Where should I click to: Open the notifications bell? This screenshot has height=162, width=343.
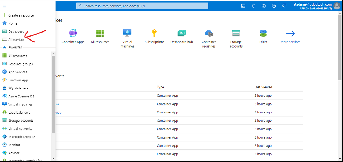[253, 6]
